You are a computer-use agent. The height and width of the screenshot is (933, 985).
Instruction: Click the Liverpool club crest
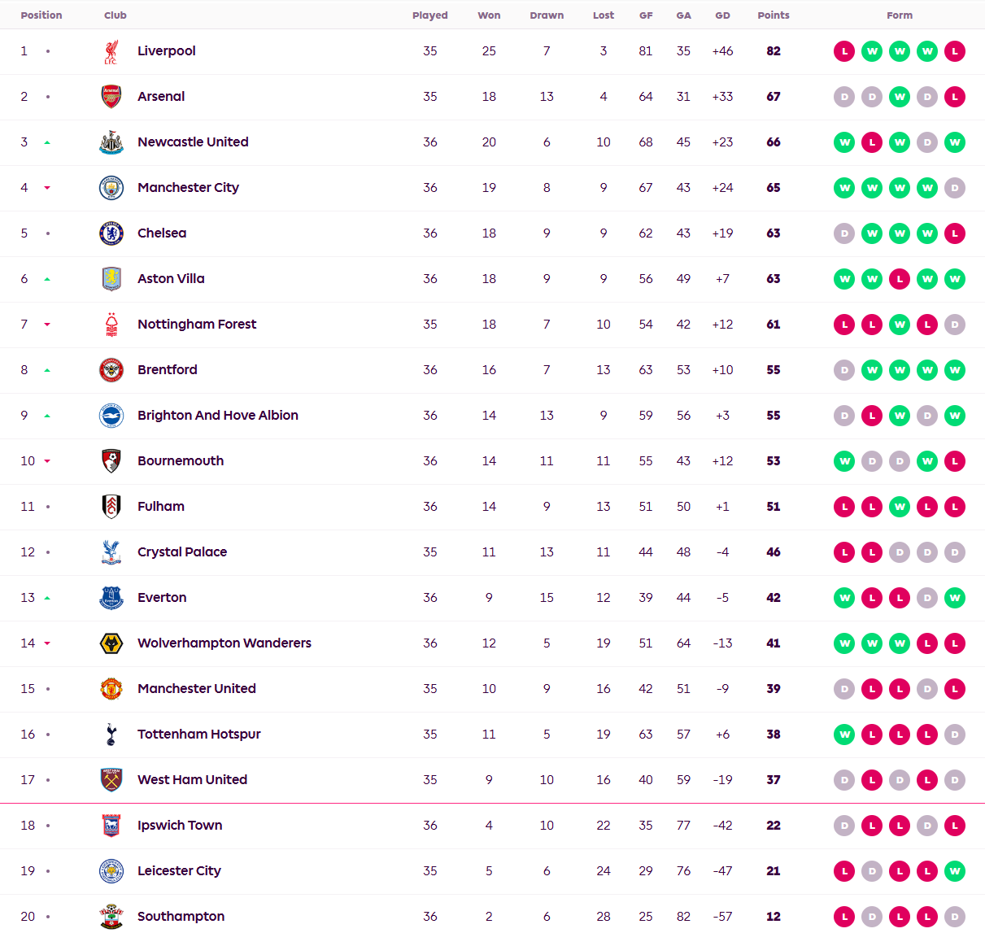(111, 51)
